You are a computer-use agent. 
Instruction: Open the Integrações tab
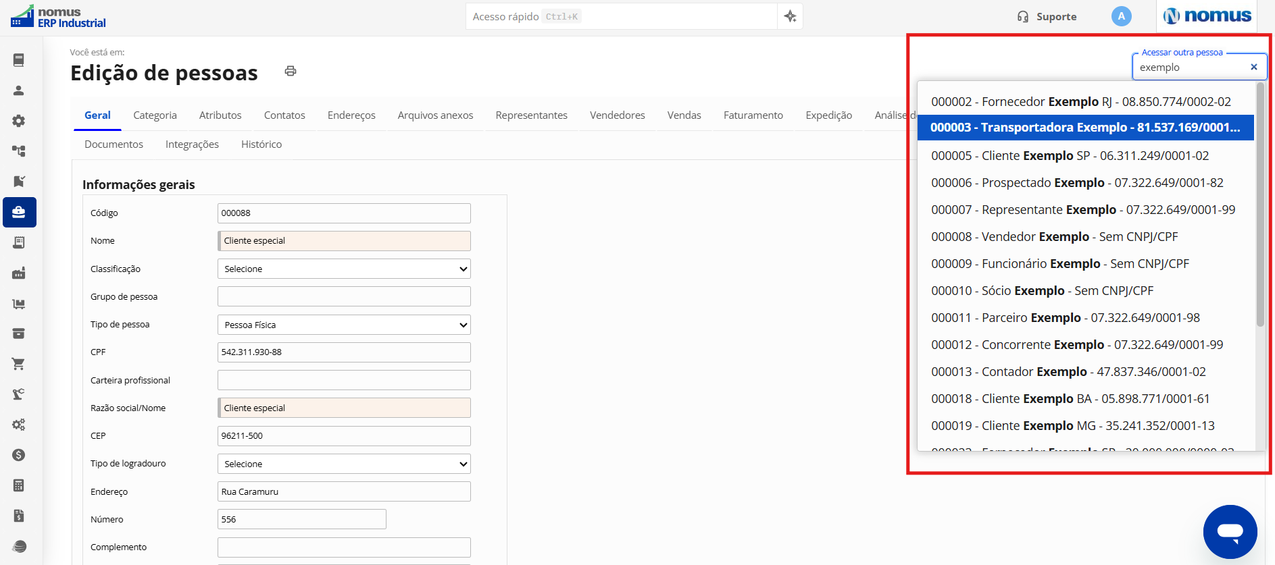tap(192, 144)
